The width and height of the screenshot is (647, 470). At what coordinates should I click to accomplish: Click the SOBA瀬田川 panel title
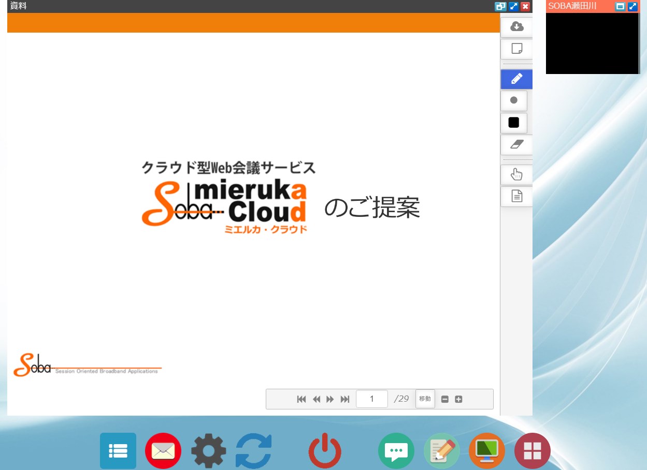coord(572,6)
